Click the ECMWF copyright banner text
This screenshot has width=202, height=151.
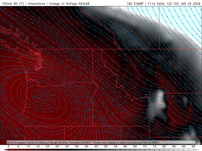click(x=83, y=142)
